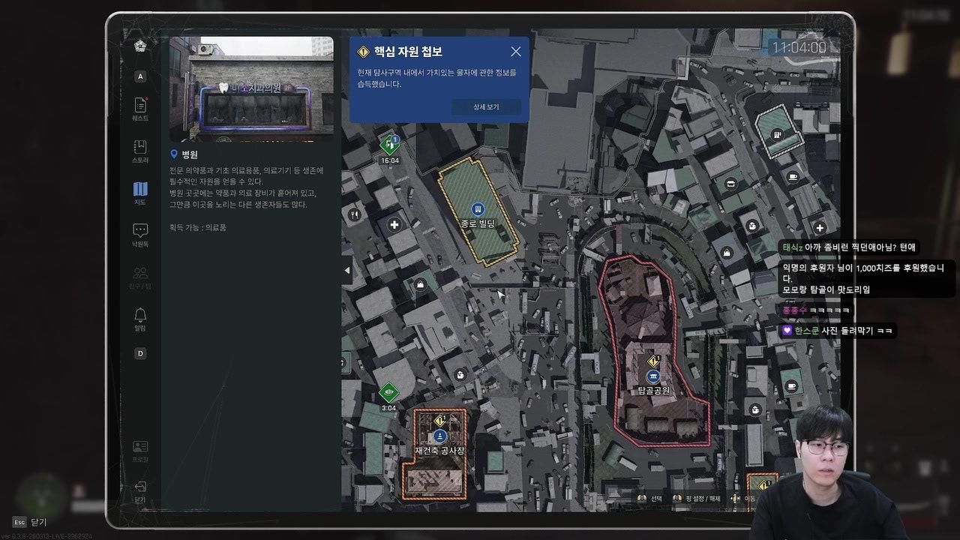Click the hospital photo thumbnail
Screen dimensions: 960x540
point(251,88)
